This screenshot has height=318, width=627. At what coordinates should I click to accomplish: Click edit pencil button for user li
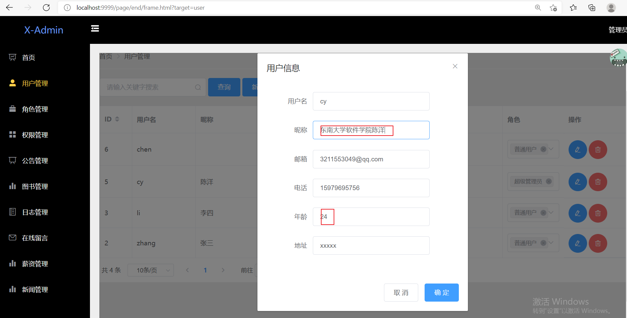[x=578, y=213]
